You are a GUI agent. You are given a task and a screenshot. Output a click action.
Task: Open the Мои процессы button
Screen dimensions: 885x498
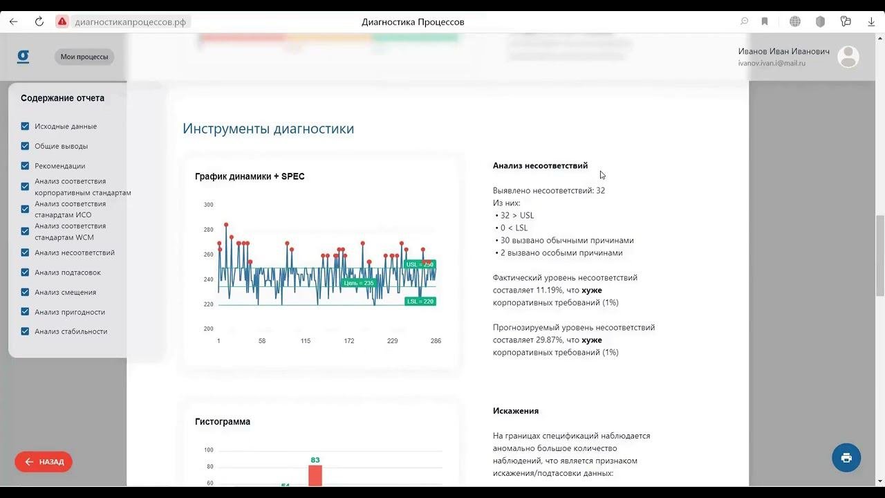pyautogui.click(x=84, y=57)
